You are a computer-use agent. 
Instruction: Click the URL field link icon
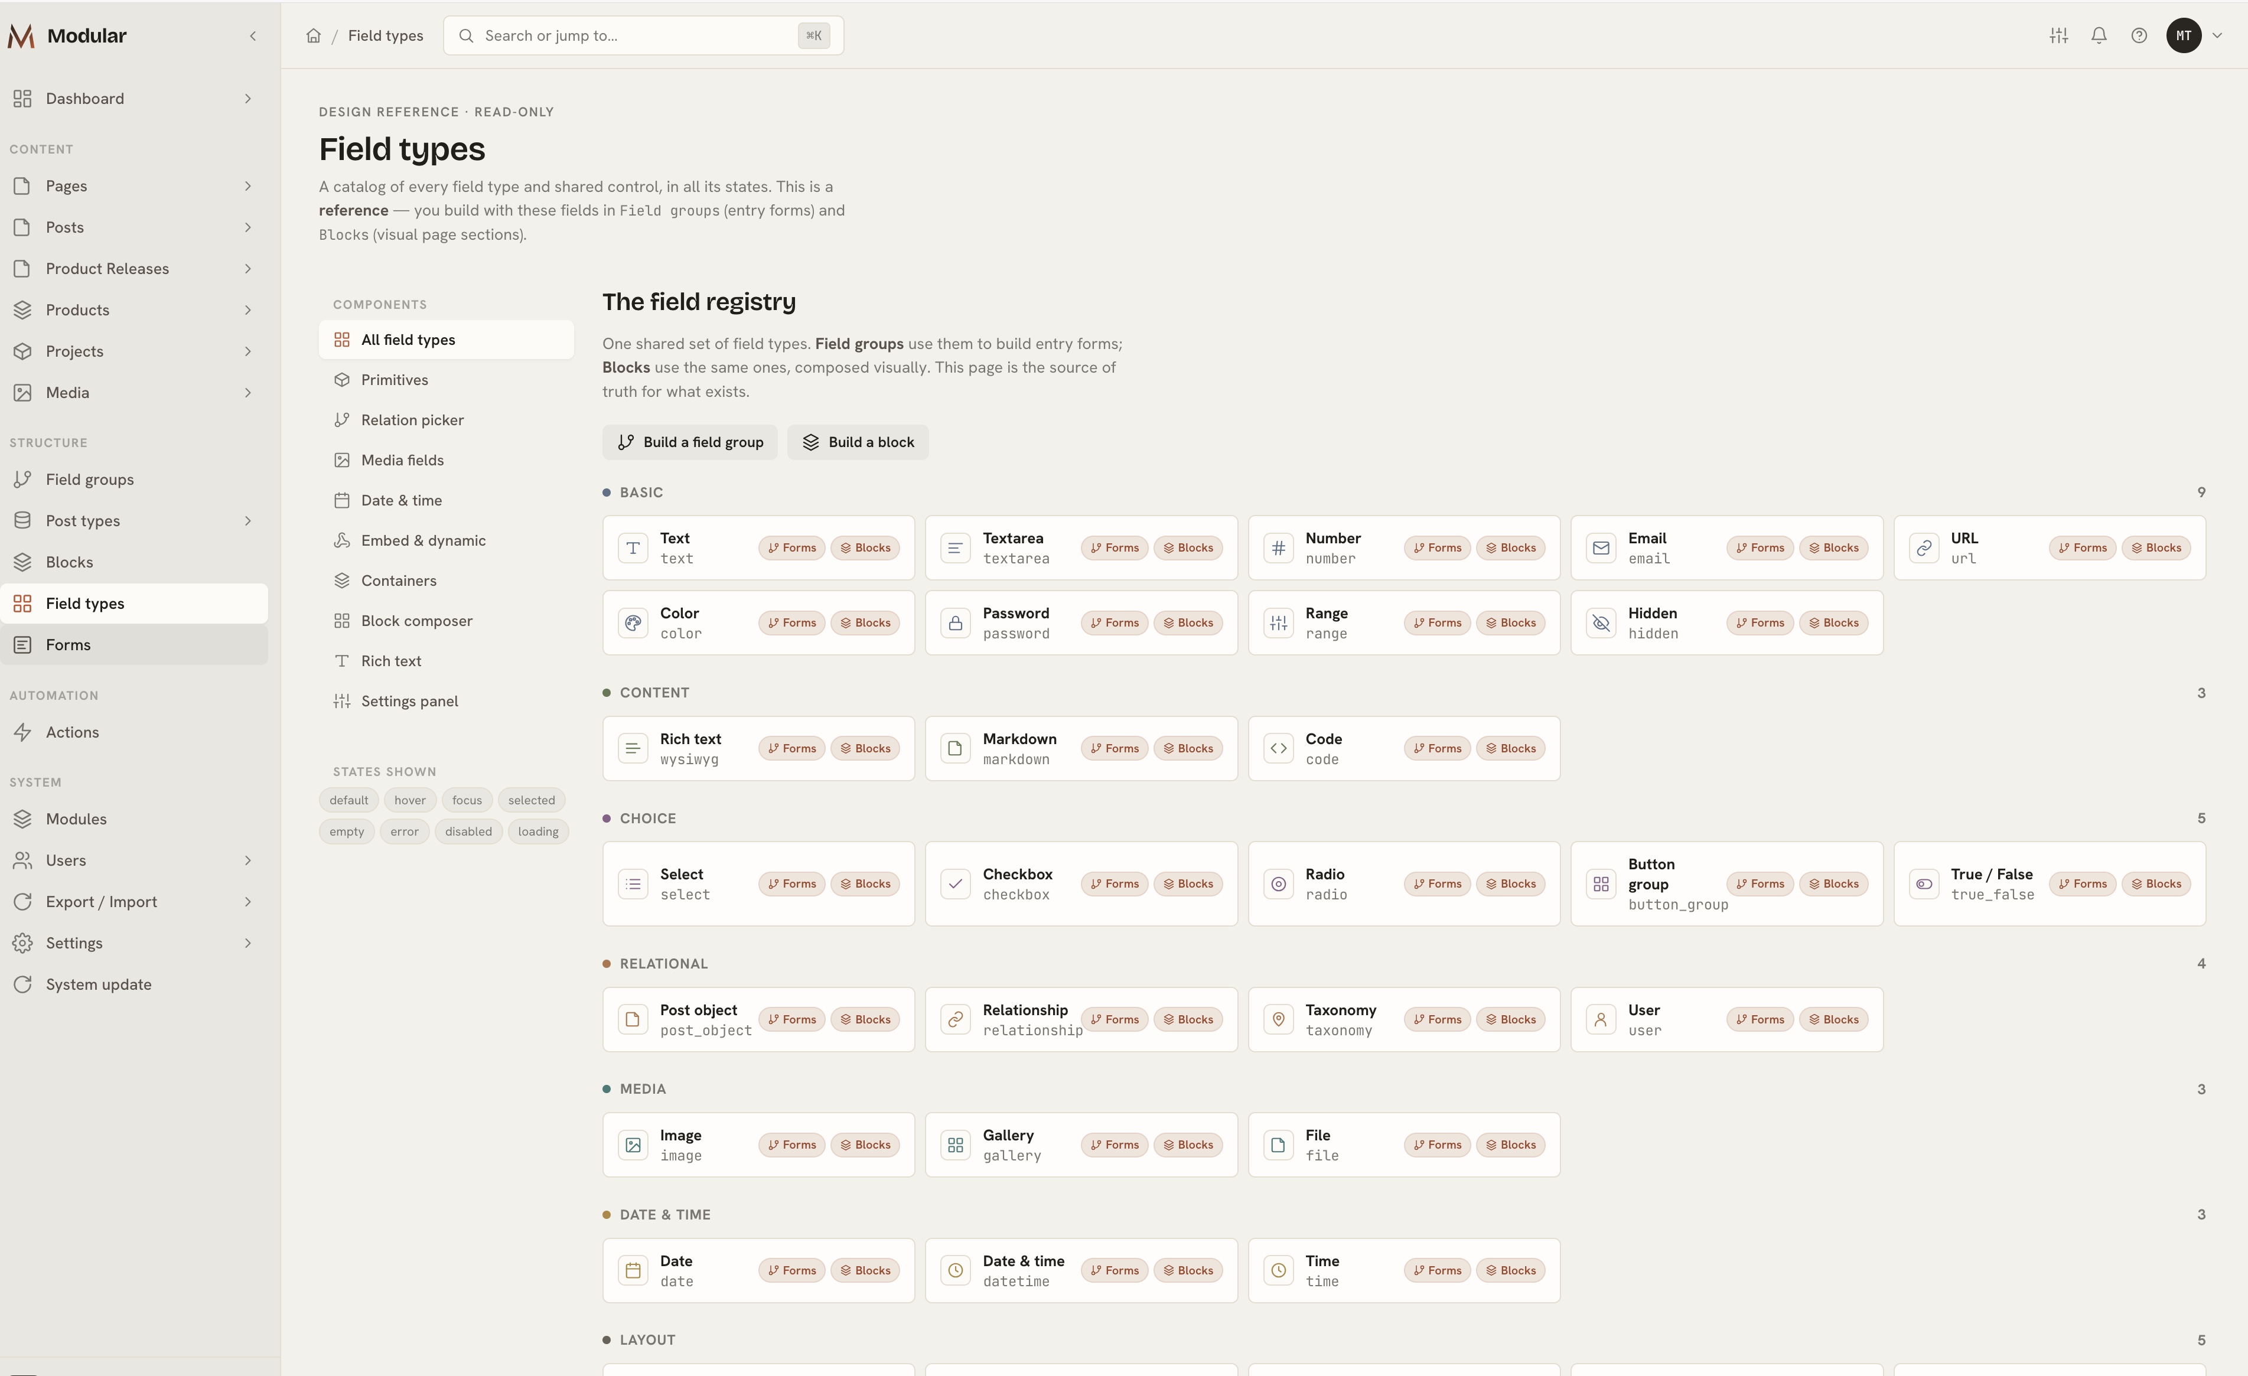(x=1924, y=547)
